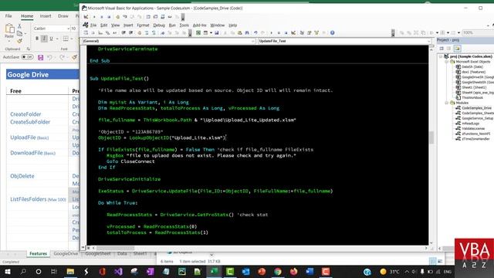Open the (General) object dropdown
The image size is (494, 278).
[253, 41]
